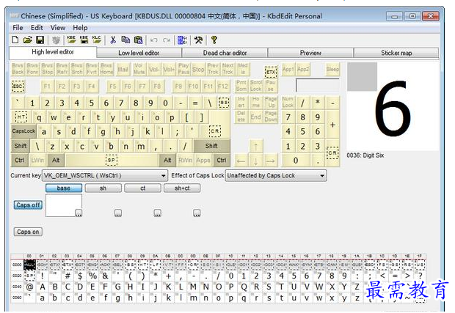455x313 pixels.
Task: Select the CapsLock key on the keyboard
Action: [x=23, y=131]
